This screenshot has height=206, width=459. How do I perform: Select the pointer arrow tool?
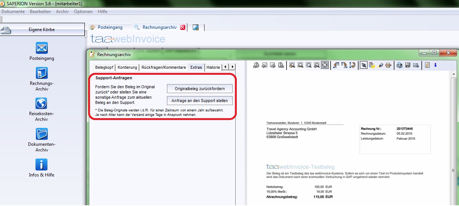364,65
